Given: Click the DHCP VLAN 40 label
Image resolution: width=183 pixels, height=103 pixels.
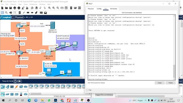Looking at the screenshot, I should pos(63,36).
